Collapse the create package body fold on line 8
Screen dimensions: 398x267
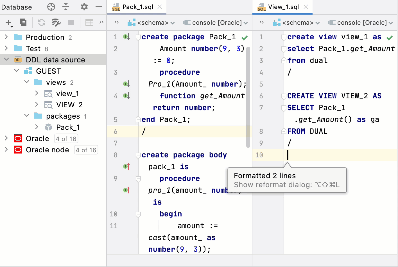coord(138,155)
